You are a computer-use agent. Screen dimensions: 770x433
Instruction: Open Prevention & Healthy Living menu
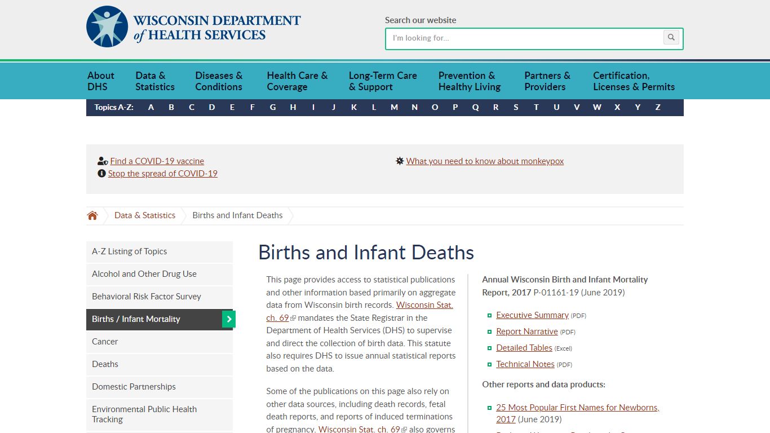tap(470, 81)
